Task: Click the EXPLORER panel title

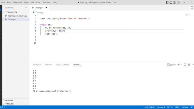Action: [x=9, y=8]
